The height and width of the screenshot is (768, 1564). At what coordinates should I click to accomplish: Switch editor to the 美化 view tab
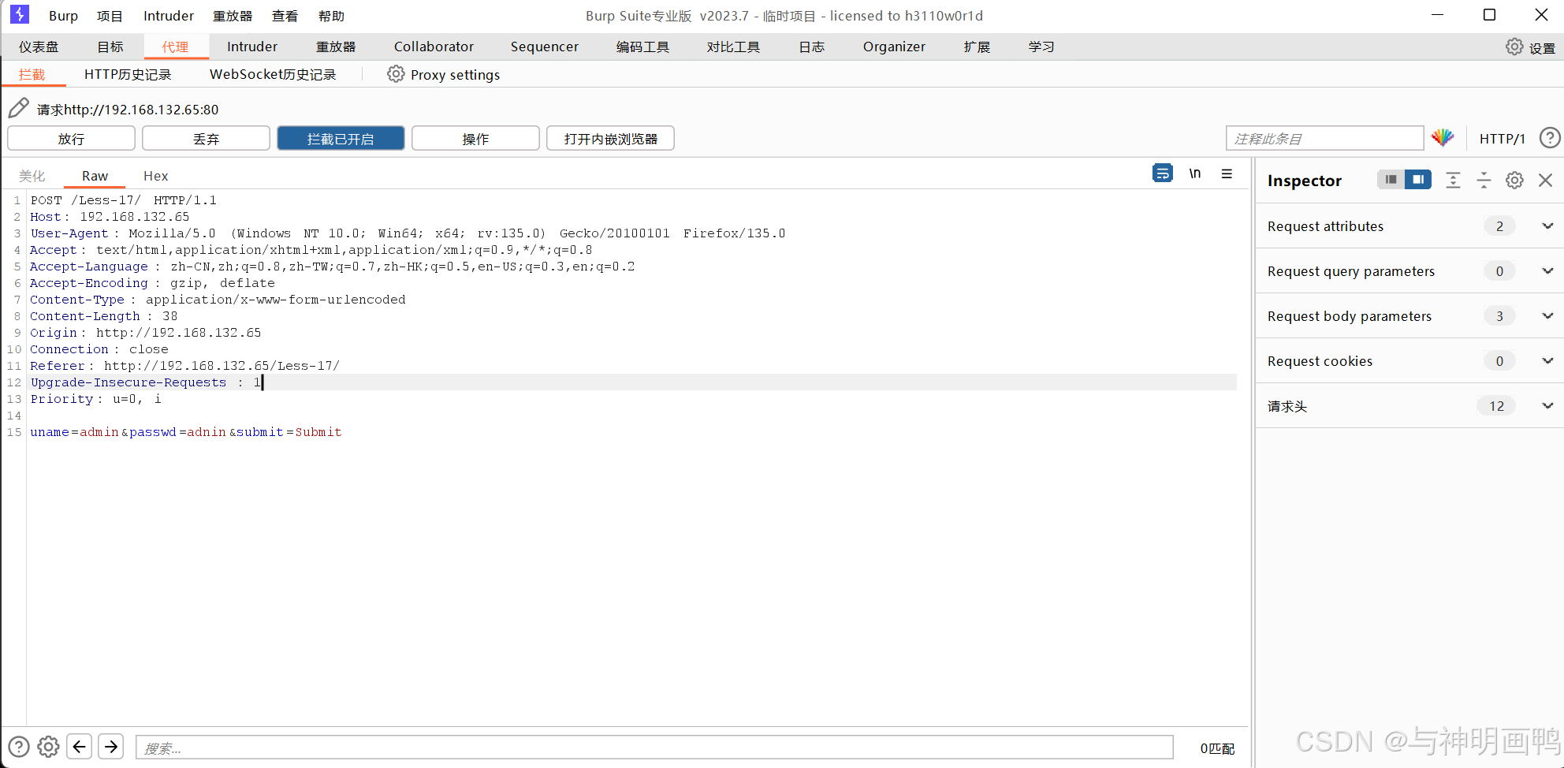click(32, 176)
